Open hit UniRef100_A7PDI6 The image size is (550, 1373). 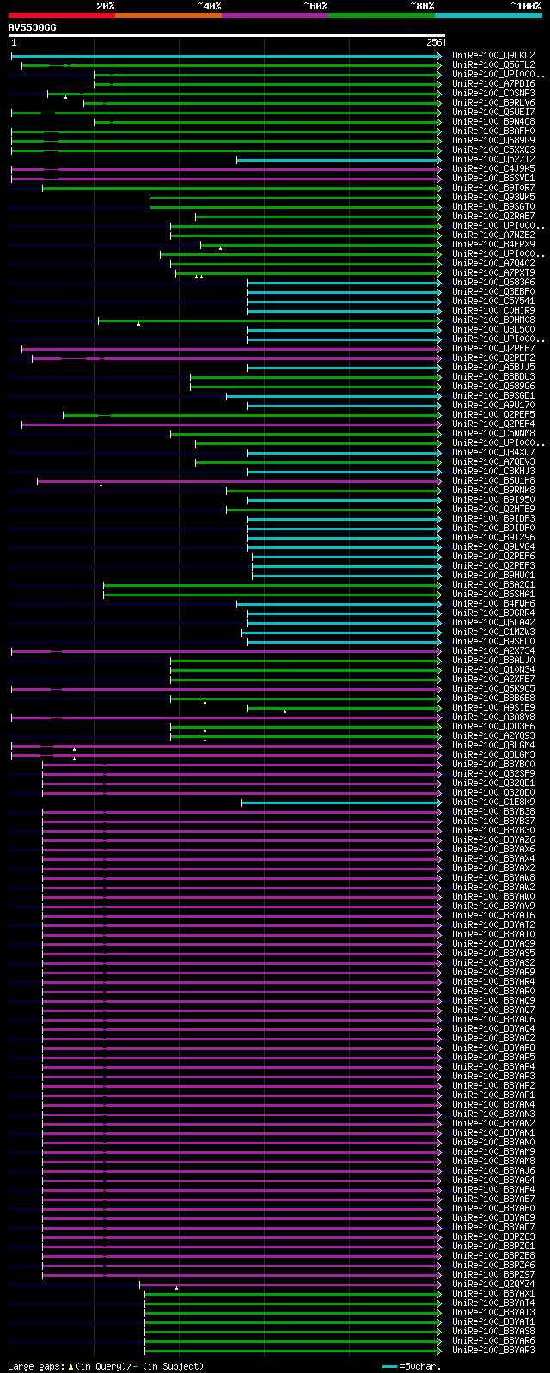coord(493,83)
